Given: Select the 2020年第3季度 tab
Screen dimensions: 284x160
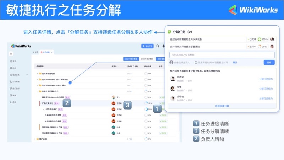Looking at the screenshot, I should 130,59.
